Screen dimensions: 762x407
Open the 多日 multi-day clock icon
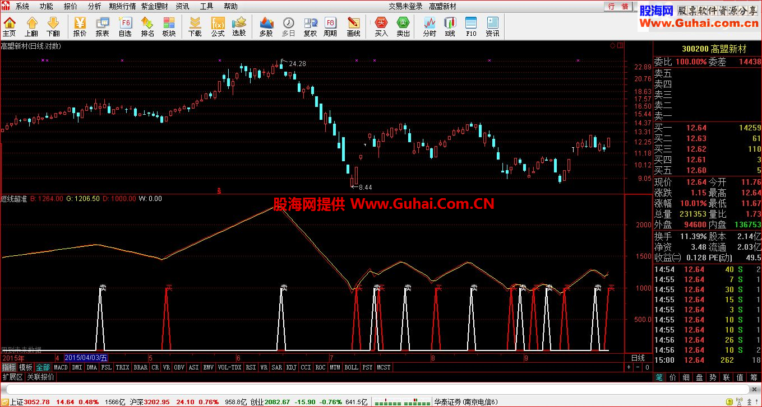coord(288,26)
